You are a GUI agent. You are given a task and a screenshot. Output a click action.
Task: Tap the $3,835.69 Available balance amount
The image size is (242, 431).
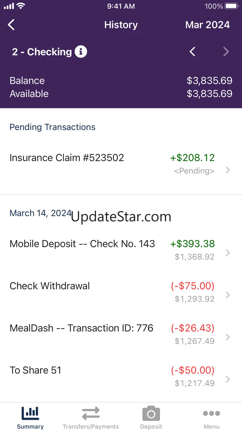click(209, 94)
